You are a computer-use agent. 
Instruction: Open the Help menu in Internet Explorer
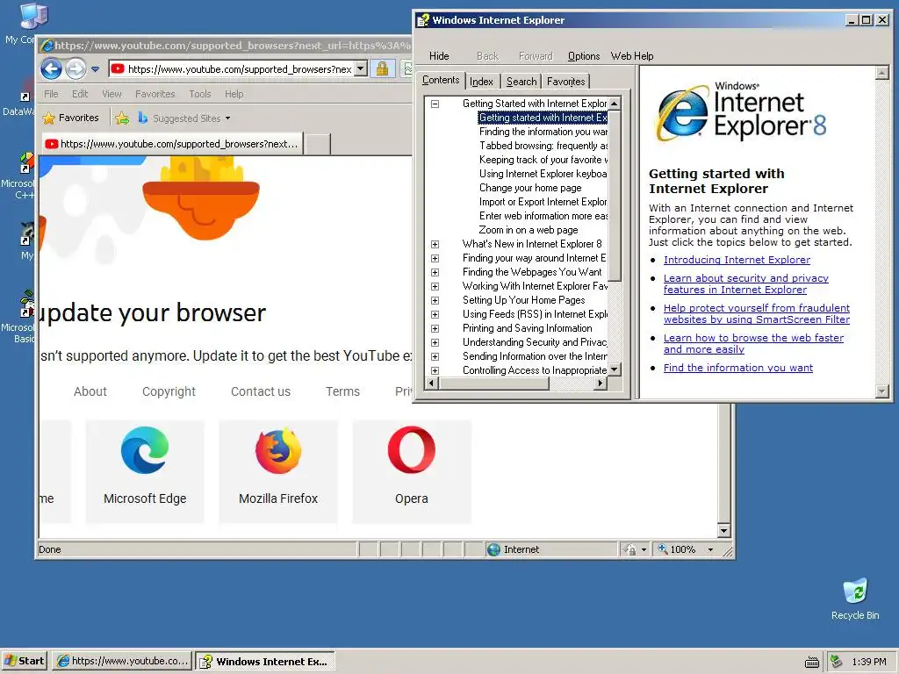(x=234, y=94)
